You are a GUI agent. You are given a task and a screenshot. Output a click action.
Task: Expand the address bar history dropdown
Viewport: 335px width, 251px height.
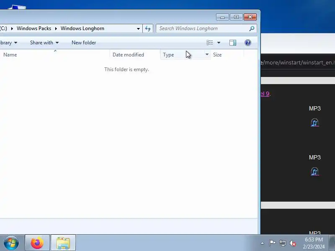click(138, 28)
